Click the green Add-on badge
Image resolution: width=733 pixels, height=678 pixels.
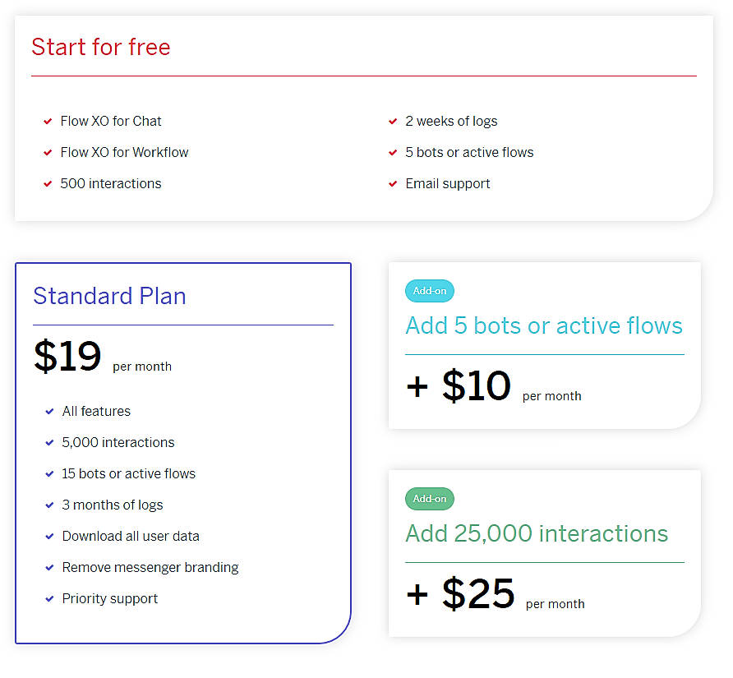(x=429, y=499)
